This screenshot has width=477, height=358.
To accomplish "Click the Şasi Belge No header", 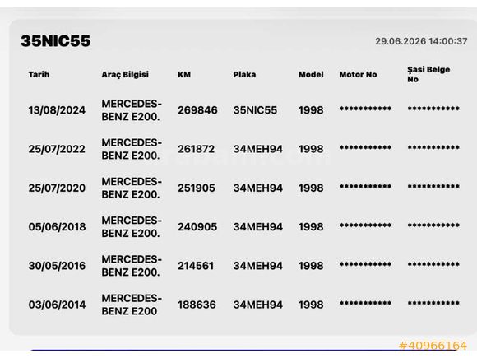I will [428, 74].
